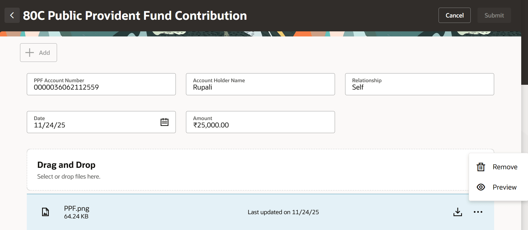Click the back arrow icon
Screen dimensions: 528x230
12,15
